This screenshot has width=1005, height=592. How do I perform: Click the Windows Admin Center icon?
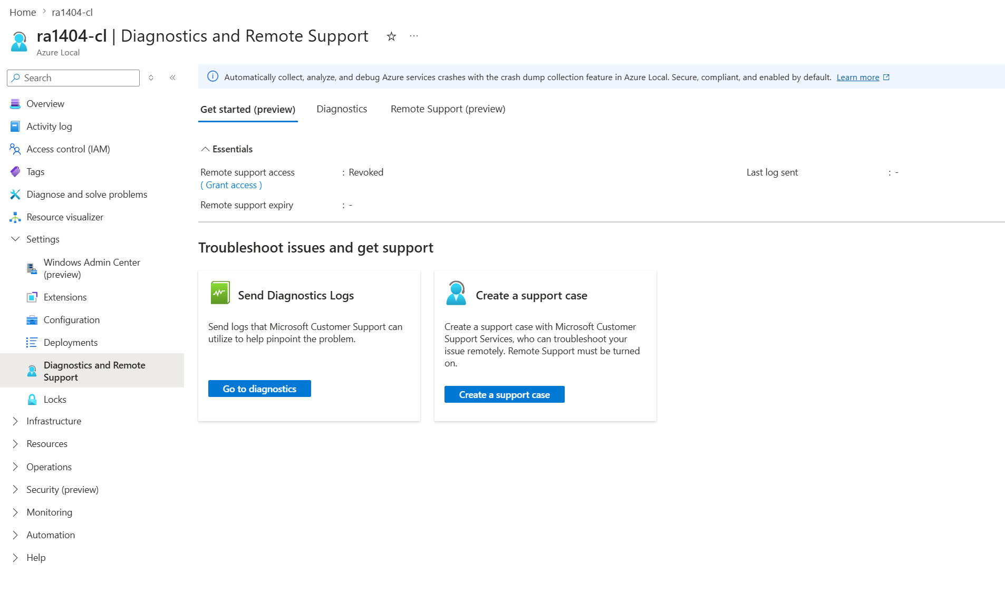(x=32, y=268)
